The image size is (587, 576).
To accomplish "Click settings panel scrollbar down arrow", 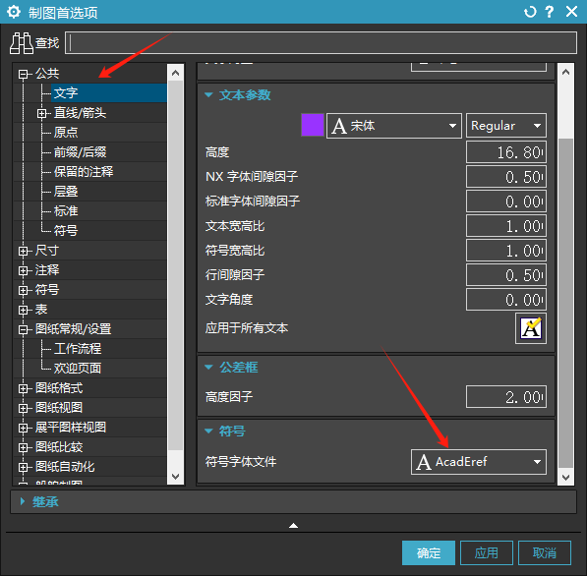I will 565,478.
